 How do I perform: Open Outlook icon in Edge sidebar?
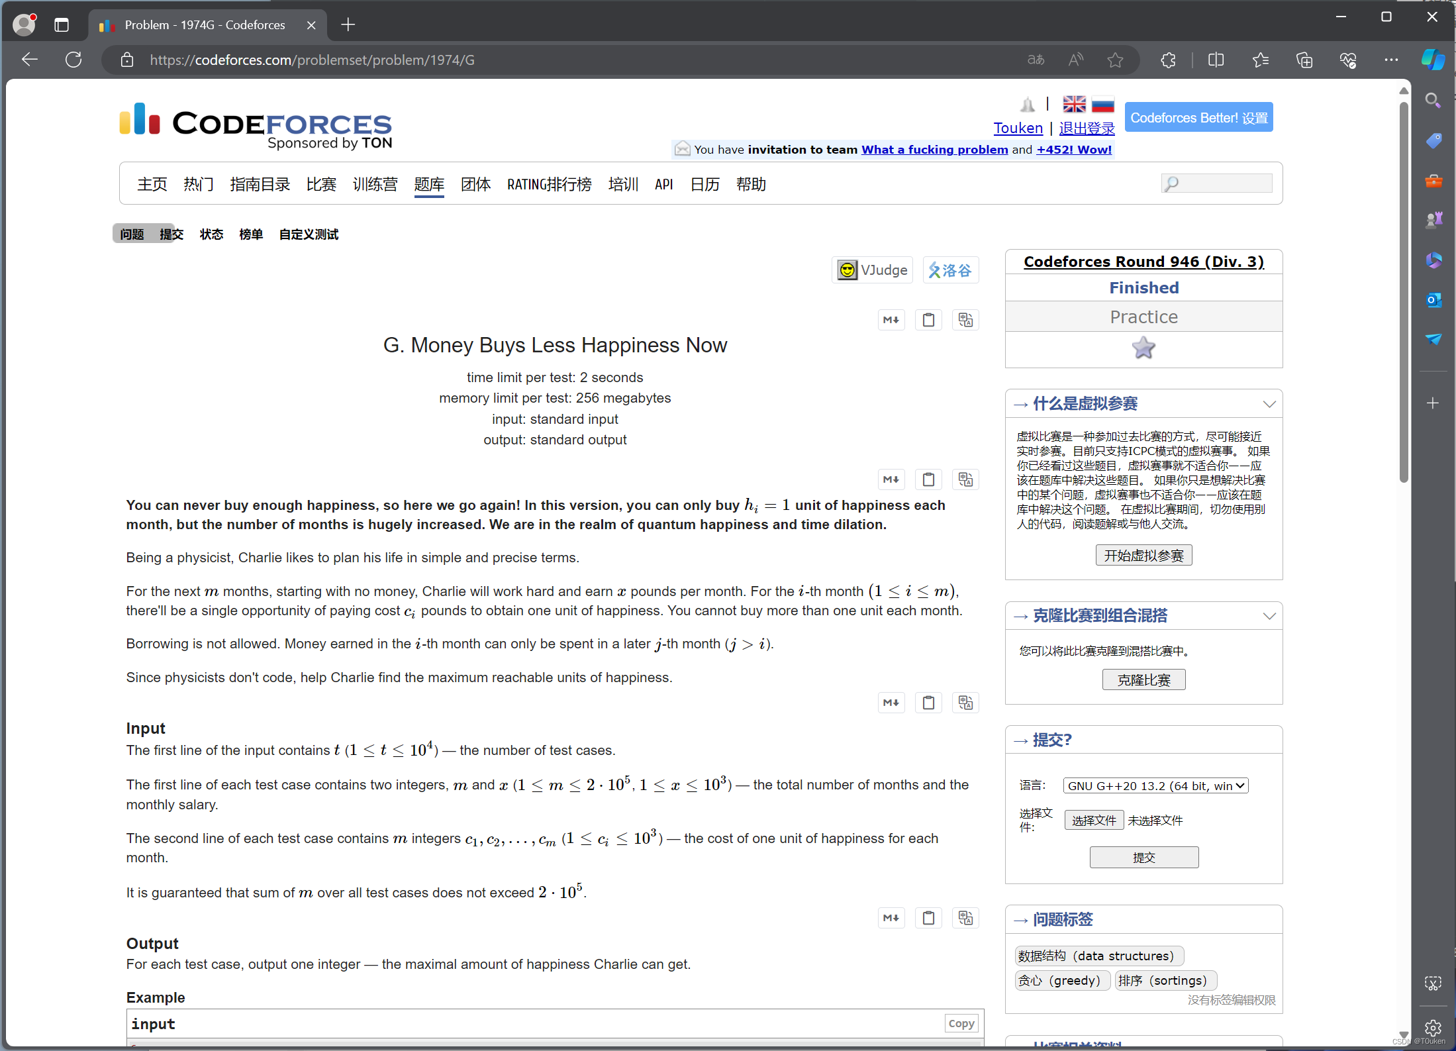(1433, 300)
